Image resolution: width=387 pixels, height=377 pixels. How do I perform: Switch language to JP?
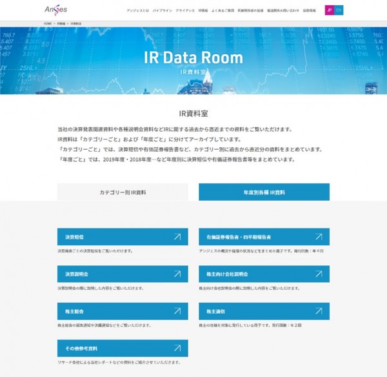click(x=329, y=10)
